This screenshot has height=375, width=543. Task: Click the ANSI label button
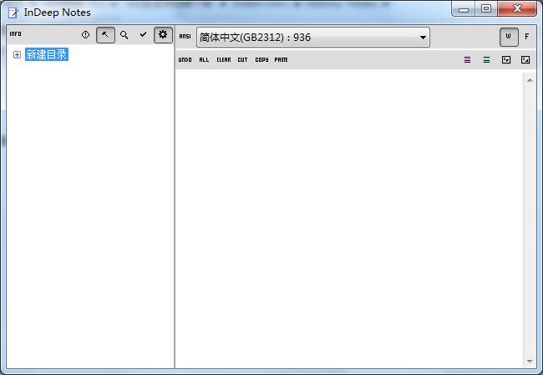185,37
